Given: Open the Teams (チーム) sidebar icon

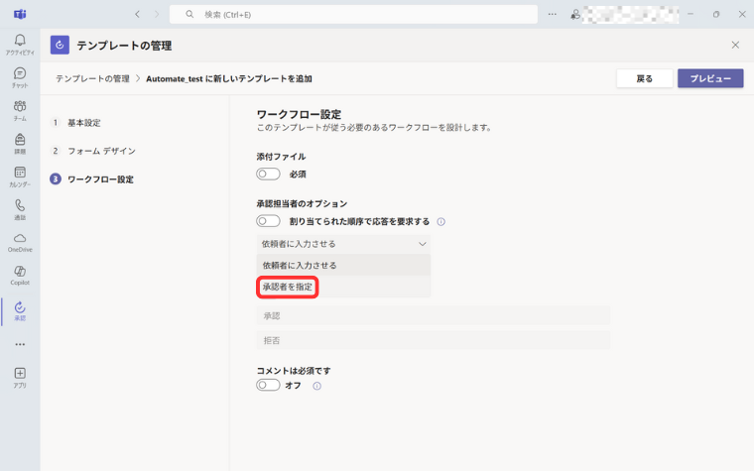Looking at the screenshot, I should pyautogui.click(x=20, y=110).
